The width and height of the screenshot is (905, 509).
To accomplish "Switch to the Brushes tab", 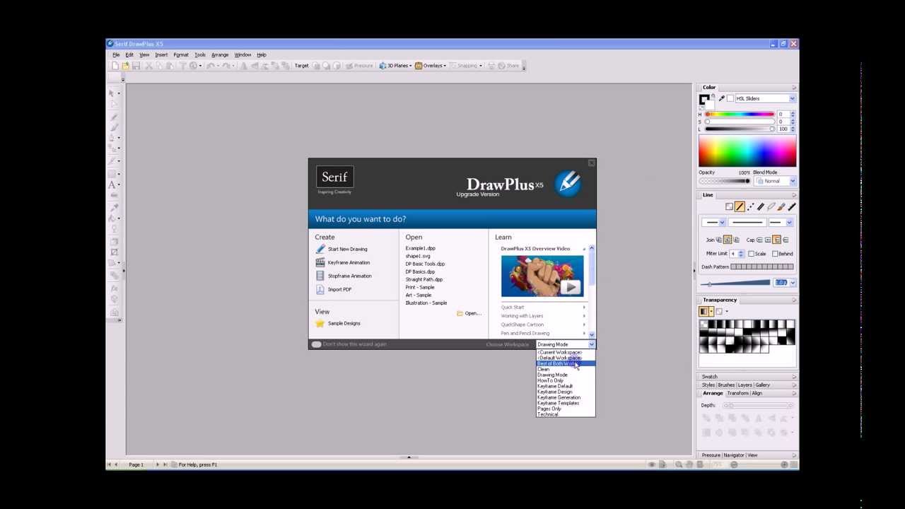I will point(726,385).
